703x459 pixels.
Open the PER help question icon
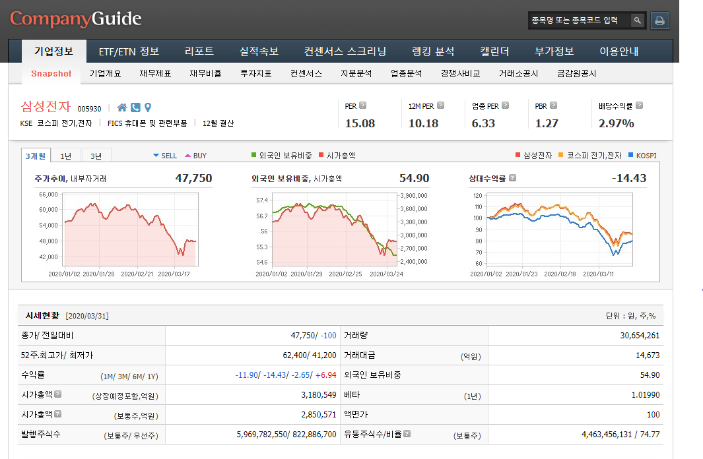(362, 106)
